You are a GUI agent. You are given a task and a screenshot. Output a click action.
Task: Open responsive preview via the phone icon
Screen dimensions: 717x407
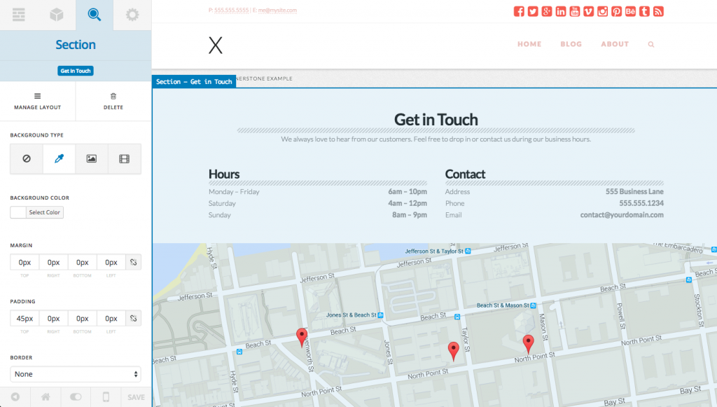(x=106, y=397)
